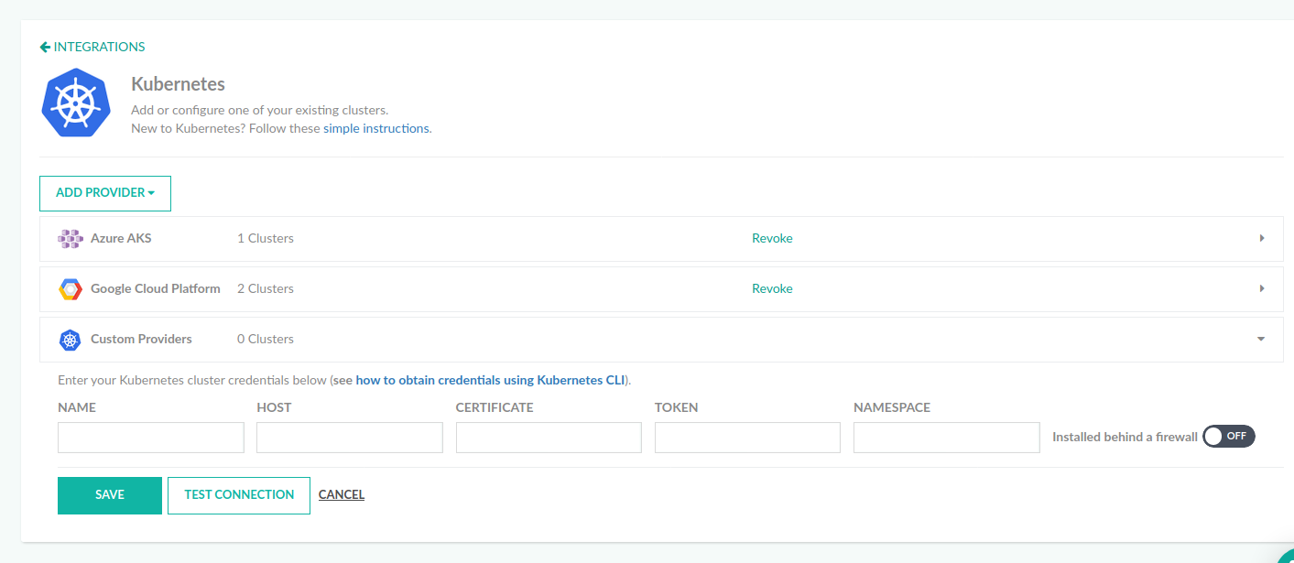The image size is (1294, 563).
Task: Click into the Host text field
Action: click(350, 438)
